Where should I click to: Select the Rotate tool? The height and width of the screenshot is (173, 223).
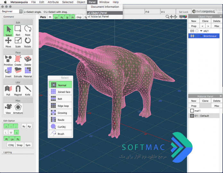pos(28,42)
